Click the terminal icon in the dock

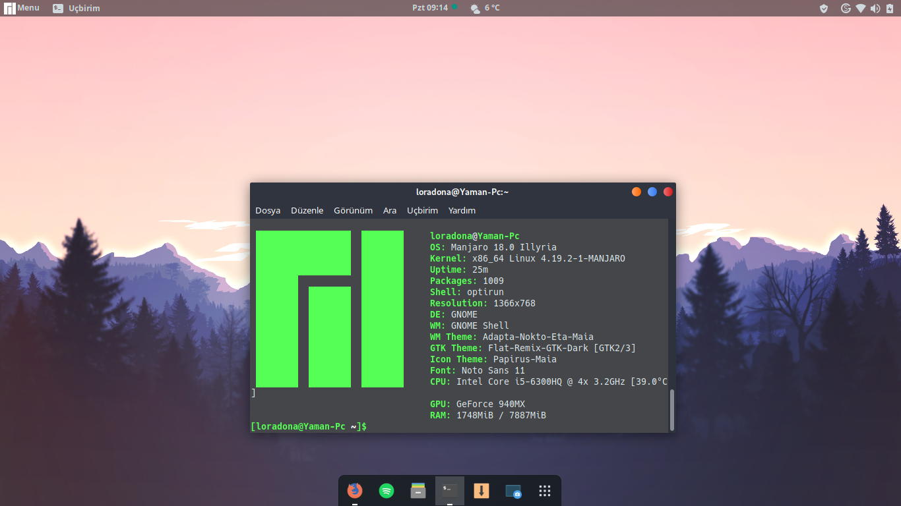click(x=450, y=491)
